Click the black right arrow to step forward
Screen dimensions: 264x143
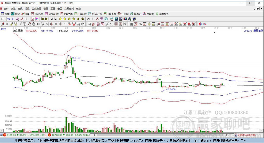coord(56,19)
